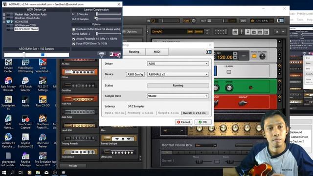This screenshot has width=313, height=176.
Task: Click the ASIO4ALL parachute reset icon
Action: pos(102,54)
